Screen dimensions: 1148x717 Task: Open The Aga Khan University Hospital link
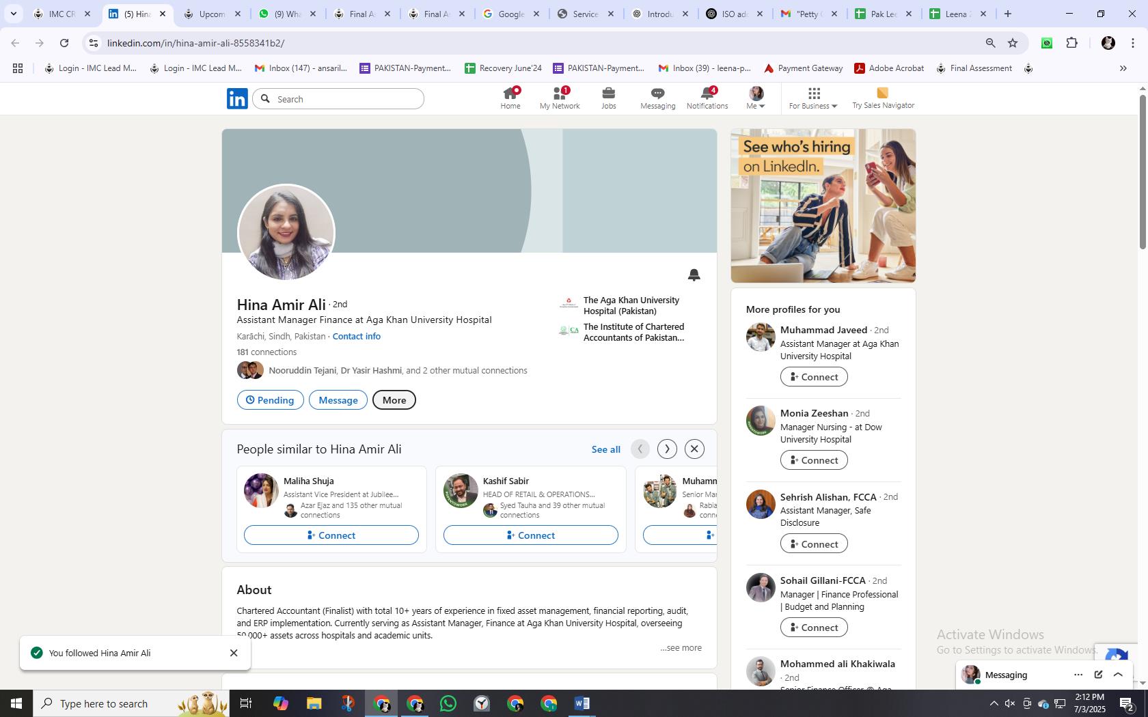[631, 305]
